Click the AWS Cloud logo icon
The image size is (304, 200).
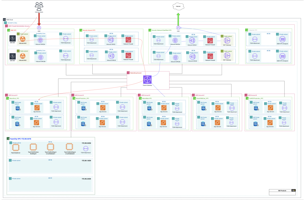[x=4, y=20]
